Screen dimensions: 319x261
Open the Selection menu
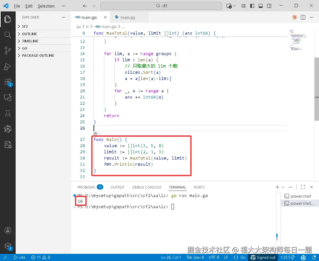[46, 6]
